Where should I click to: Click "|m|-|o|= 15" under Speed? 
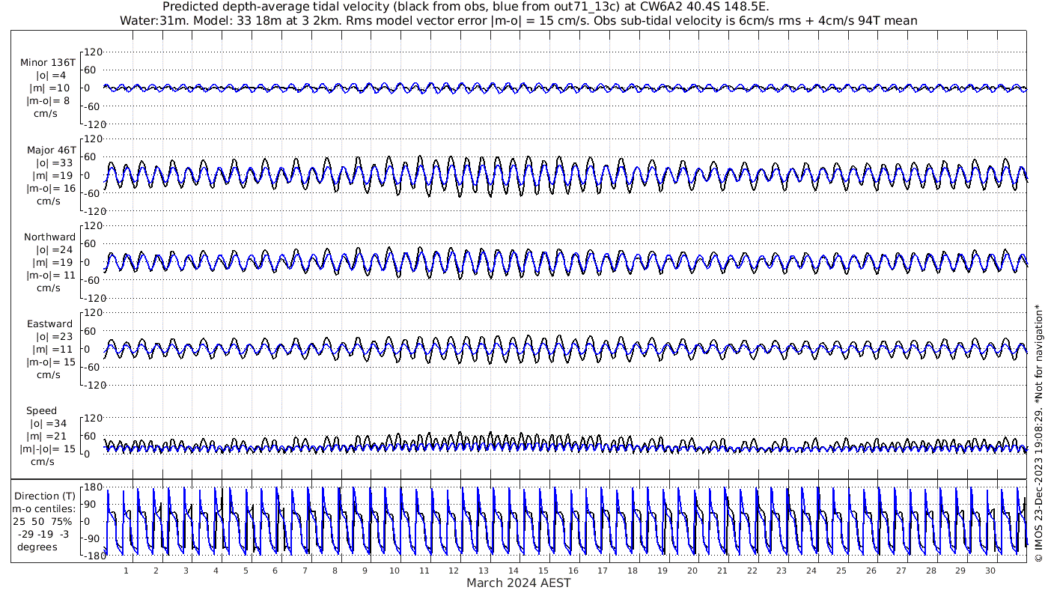pyautogui.click(x=48, y=449)
